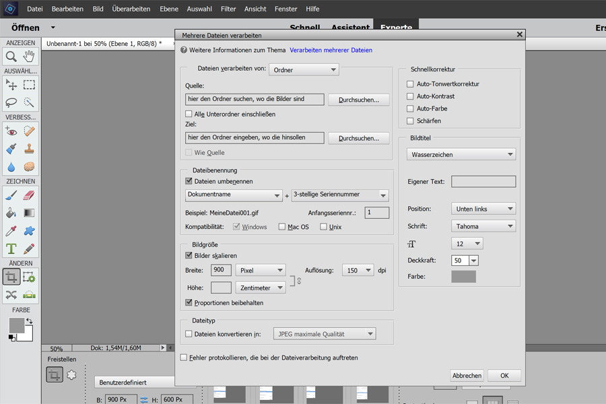Open the Wasserzeichen dropdown
606x404 pixels.
[461, 154]
